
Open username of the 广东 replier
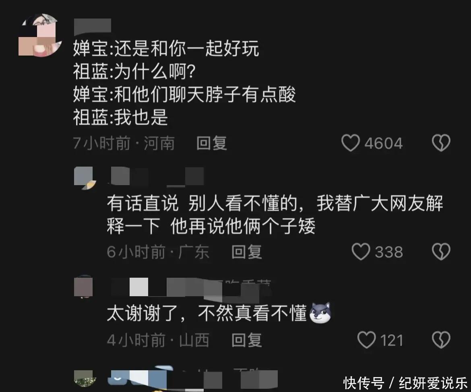point(157,176)
